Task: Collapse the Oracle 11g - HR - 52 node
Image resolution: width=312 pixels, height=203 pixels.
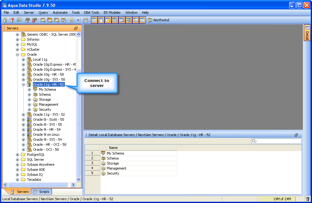Action: pyautogui.click(x=23, y=84)
